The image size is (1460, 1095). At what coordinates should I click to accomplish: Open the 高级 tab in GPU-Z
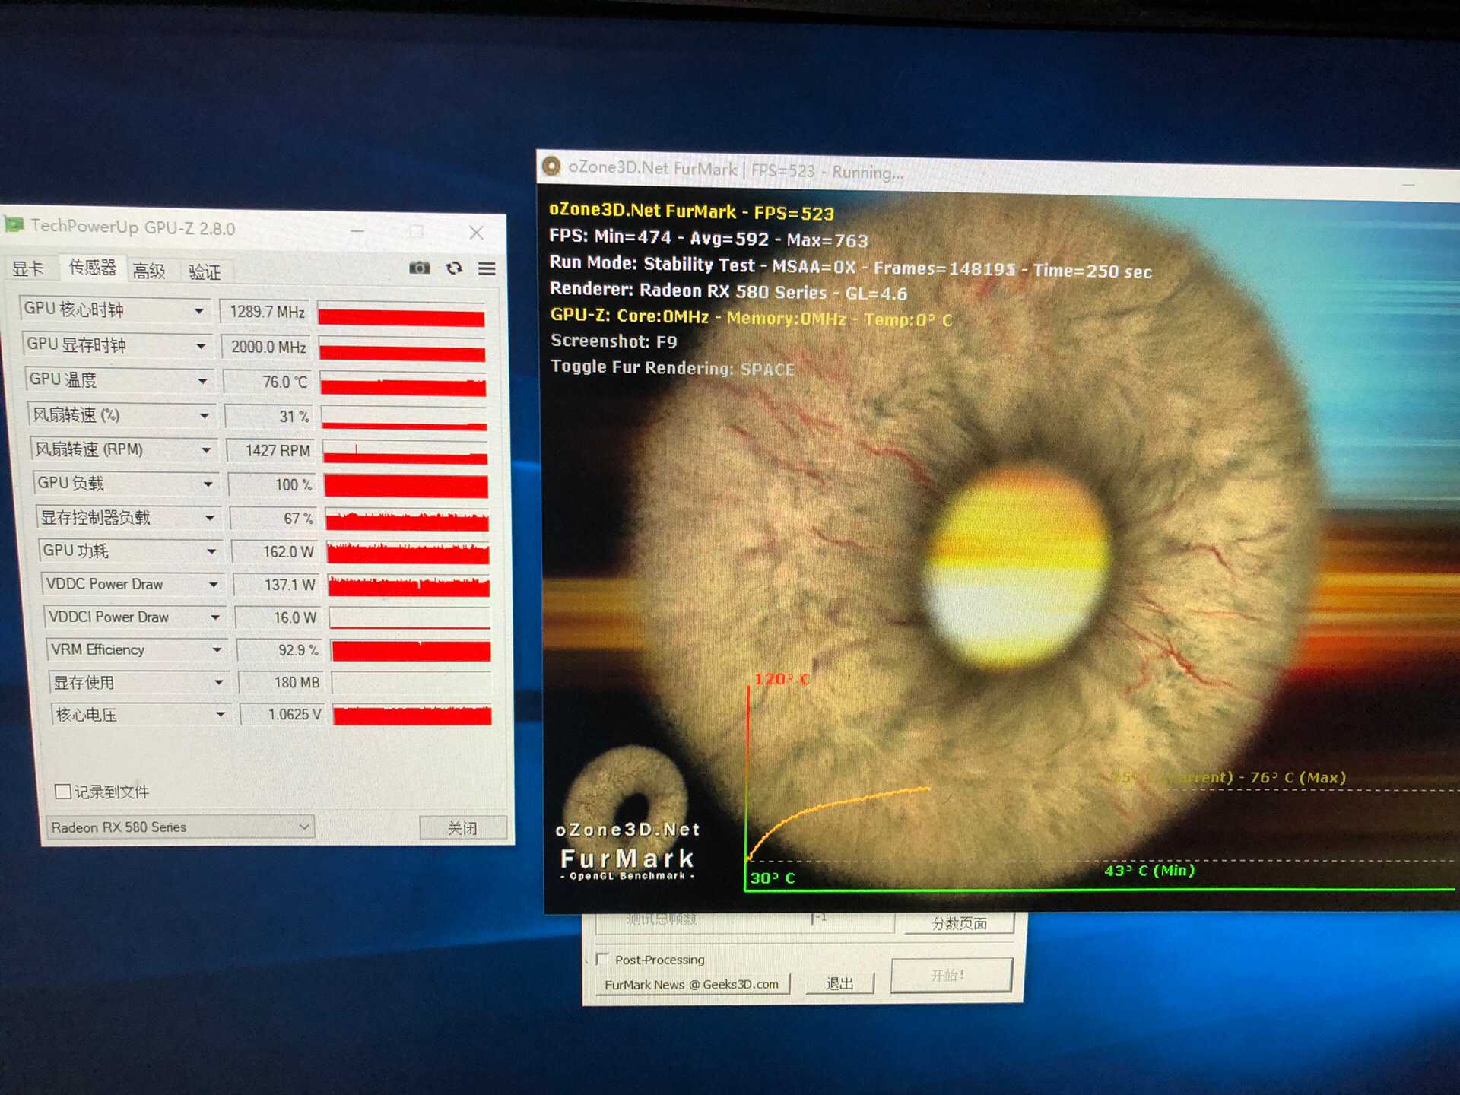pos(149,271)
